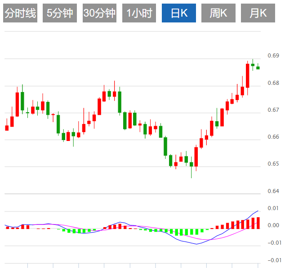The image size is (285, 268).
Task: Click the last red MACD histogram bar
Action: (x=258, y=223)
